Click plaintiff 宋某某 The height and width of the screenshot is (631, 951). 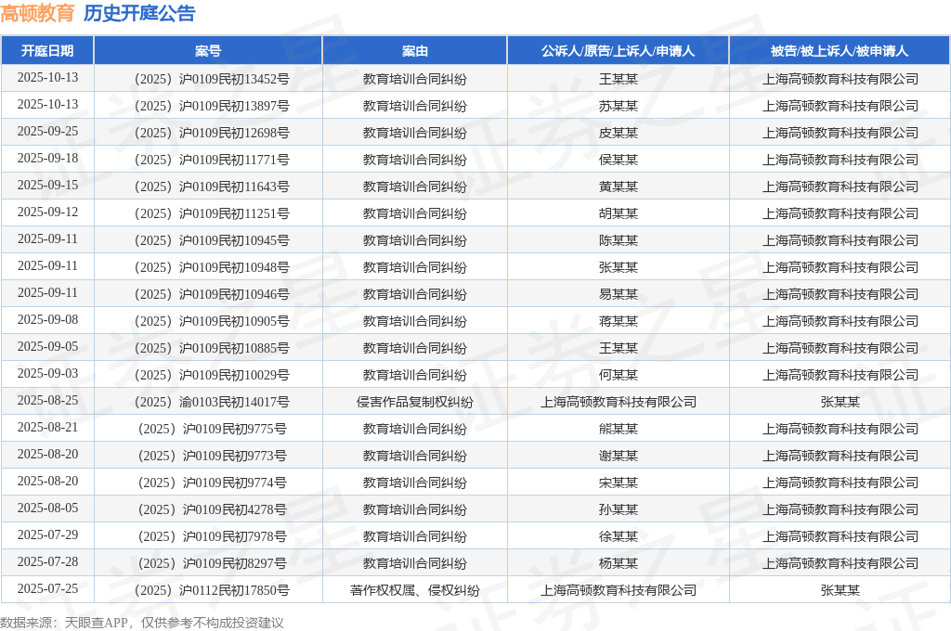tap(618, 483)
